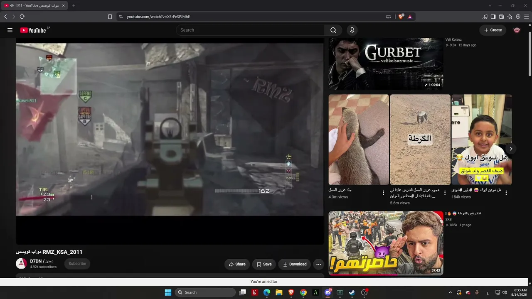Open the short with 154k views
Viewport: 532px width, 299px height.
pos(482,140)
